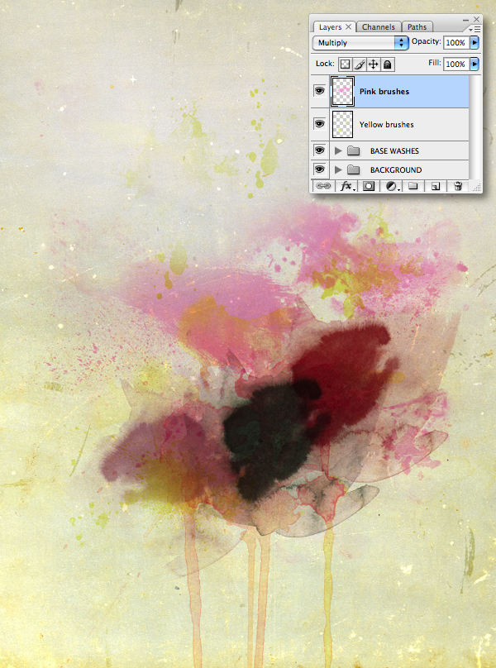Click the panel resize grip corner

click(x=476, y=187)
